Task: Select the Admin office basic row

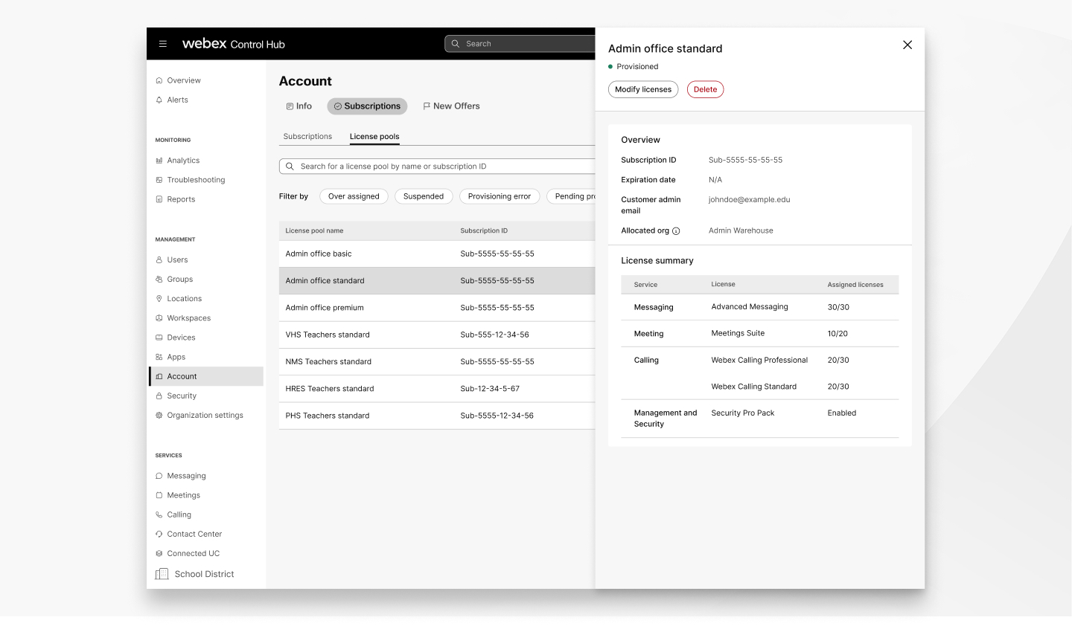Action: pyautogui.click(x=437, y=254)
